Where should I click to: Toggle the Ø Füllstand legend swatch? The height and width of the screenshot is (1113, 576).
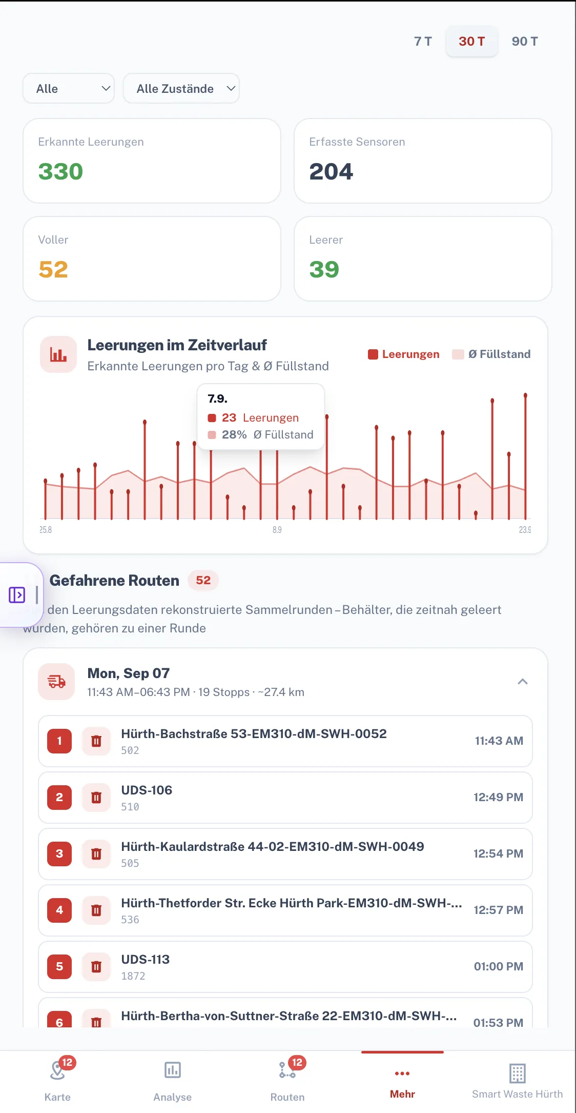(458, 354)
